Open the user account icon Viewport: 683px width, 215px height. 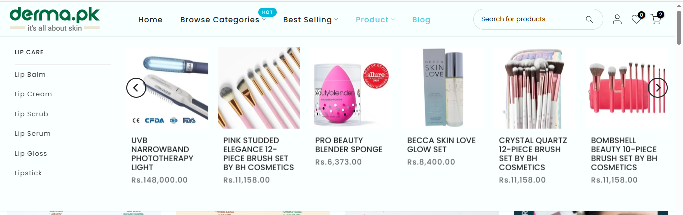click(617, 19)
